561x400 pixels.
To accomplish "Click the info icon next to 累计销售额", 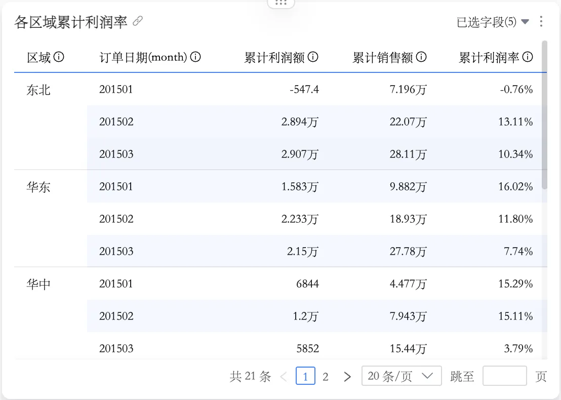I will click(x=421, y=57).
